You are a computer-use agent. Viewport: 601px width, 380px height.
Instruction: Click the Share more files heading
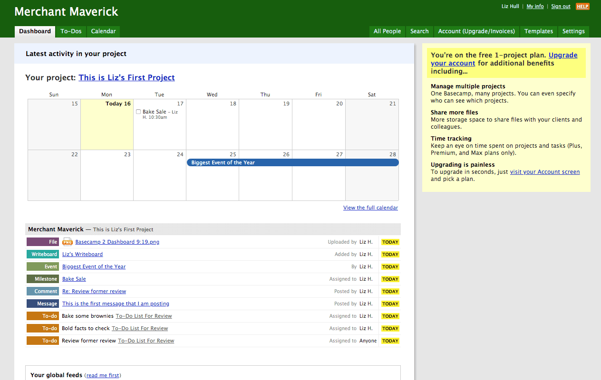point(455,113)
